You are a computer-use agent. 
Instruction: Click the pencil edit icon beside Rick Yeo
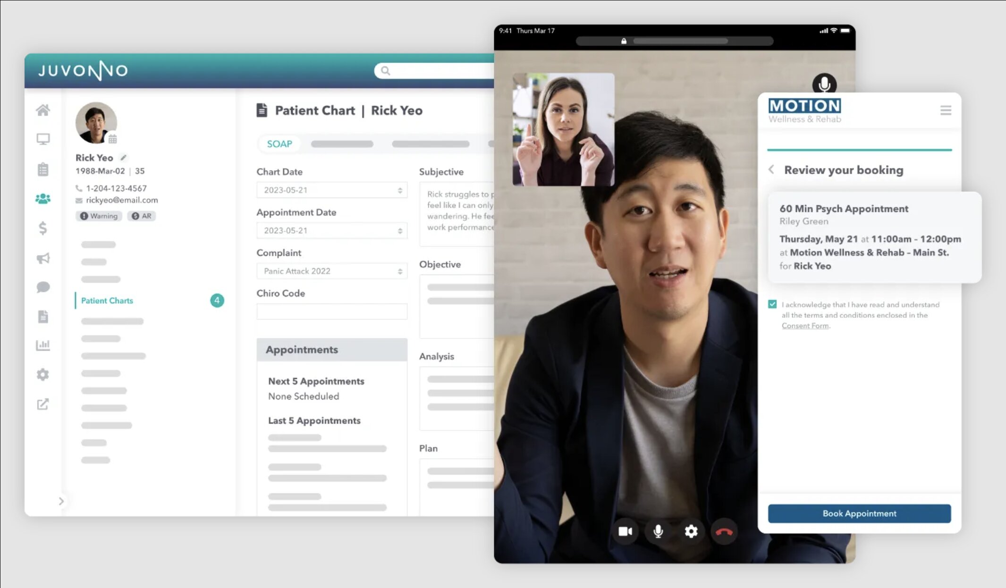pos(123,158)
